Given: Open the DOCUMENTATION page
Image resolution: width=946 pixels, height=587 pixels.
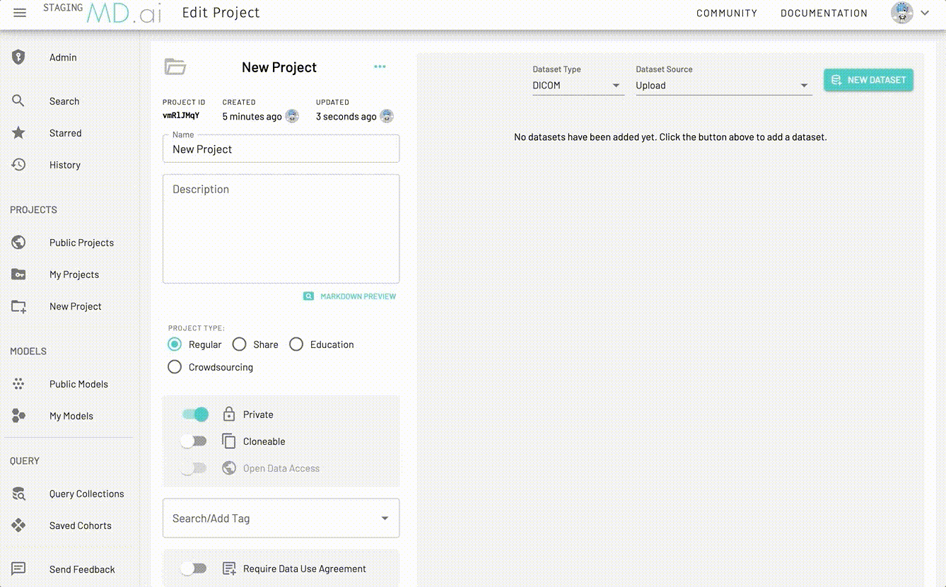Looking at the screenshot, I should click(824, 13).
